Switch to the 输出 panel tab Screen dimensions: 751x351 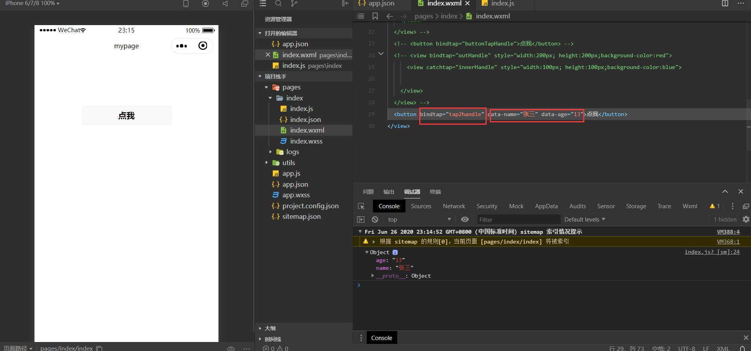(389, 192)
